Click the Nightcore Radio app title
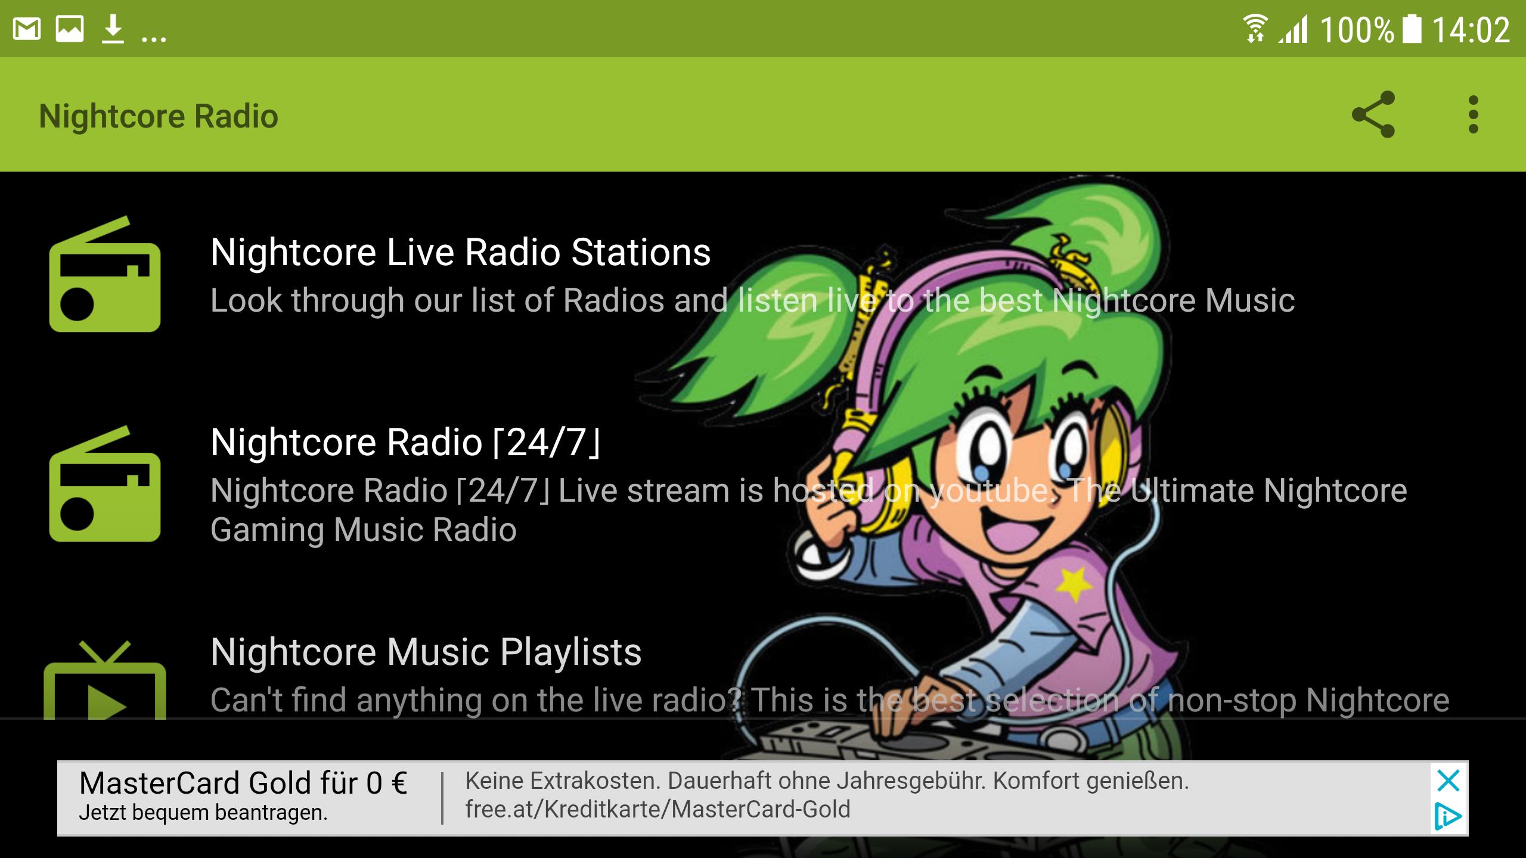Screen dimensions: 1526x858 coord(159,116)
